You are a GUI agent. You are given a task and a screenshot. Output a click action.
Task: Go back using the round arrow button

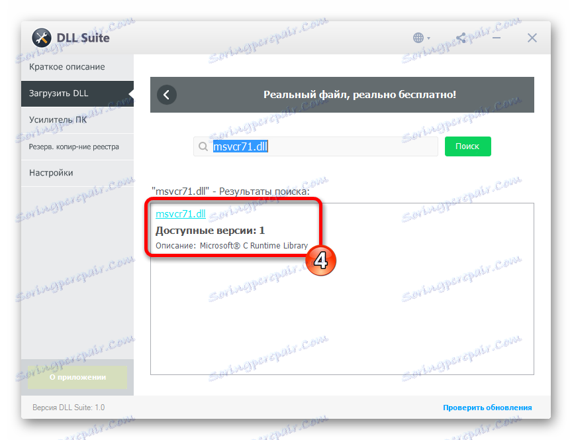pos(167,95)
